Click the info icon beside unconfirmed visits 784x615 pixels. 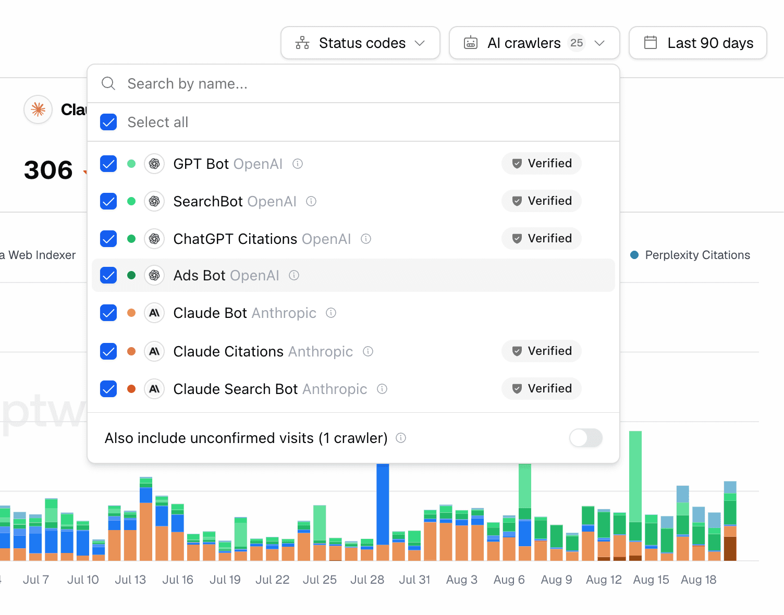(401, 438)
